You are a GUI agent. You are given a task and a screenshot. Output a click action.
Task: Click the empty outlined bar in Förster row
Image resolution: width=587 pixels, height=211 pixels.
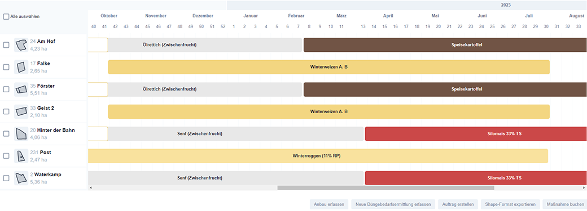[98, 89]
